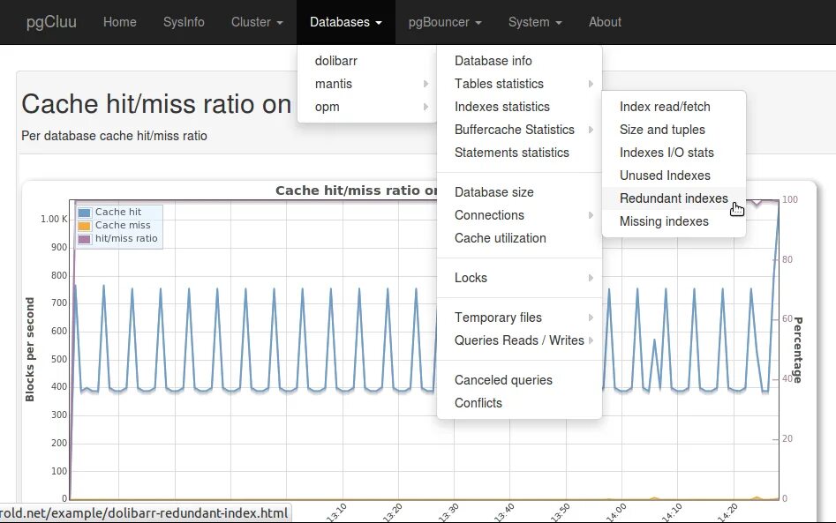Click the 'Cache hit' legend label

(118, 212)
